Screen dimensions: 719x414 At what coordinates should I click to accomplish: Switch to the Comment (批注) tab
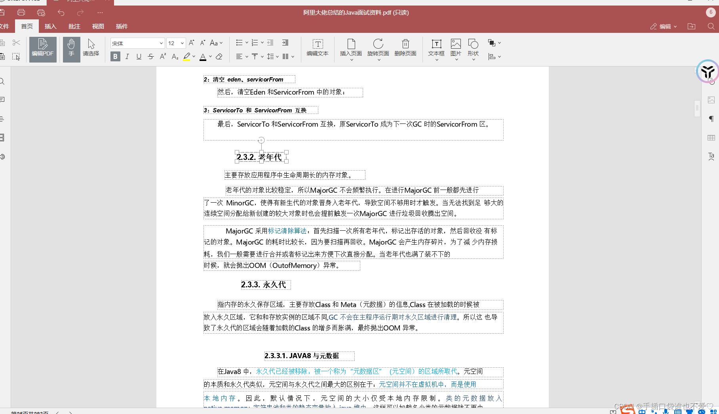coord(74,27)
